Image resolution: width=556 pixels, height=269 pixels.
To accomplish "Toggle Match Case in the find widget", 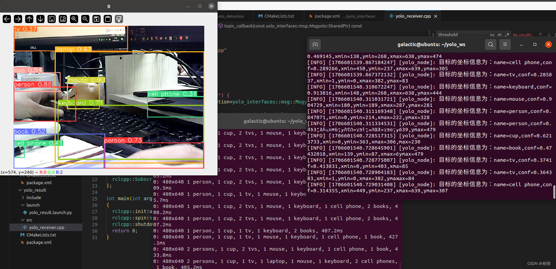I will point(492,35).
